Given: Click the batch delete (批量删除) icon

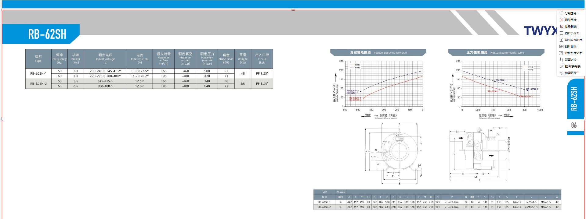Looking at the screenshot, I should 561,26.
